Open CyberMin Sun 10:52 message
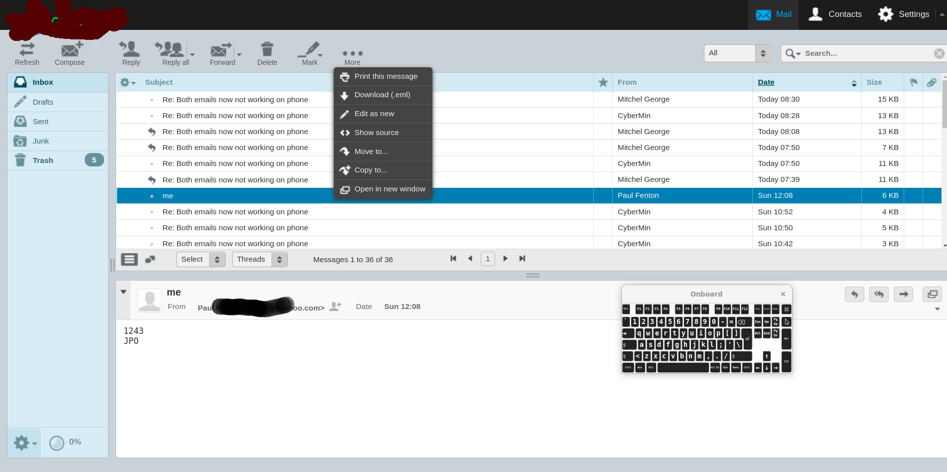This screenshot has height=472, width=947. pyautogui.click(x=529, y=211)
